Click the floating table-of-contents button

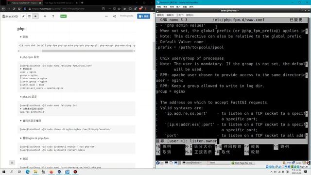[x=12, y=163]
